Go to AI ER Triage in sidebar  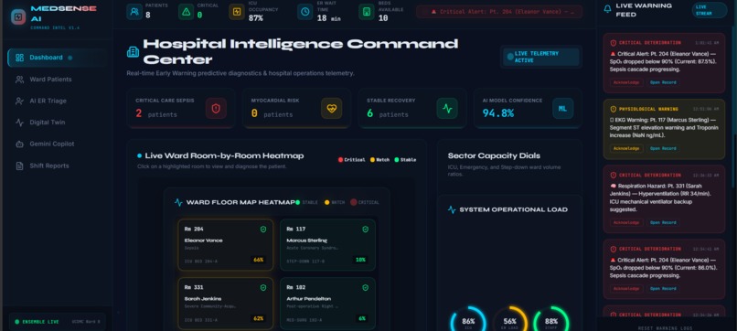coord(57,101)
